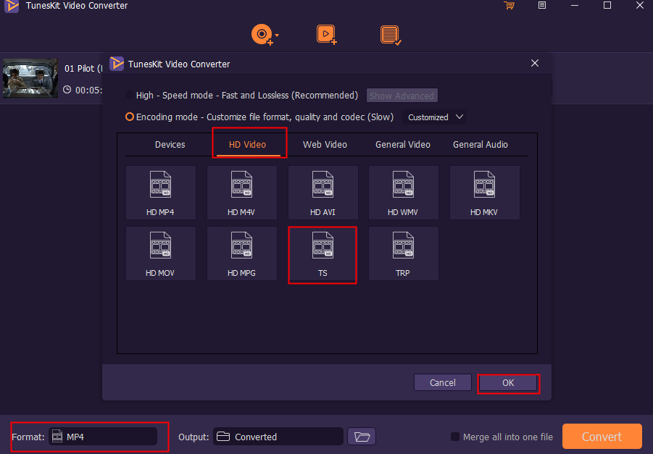653x454 pixels.
Task: Click the Format MP4 field
Action: (103, 437)
